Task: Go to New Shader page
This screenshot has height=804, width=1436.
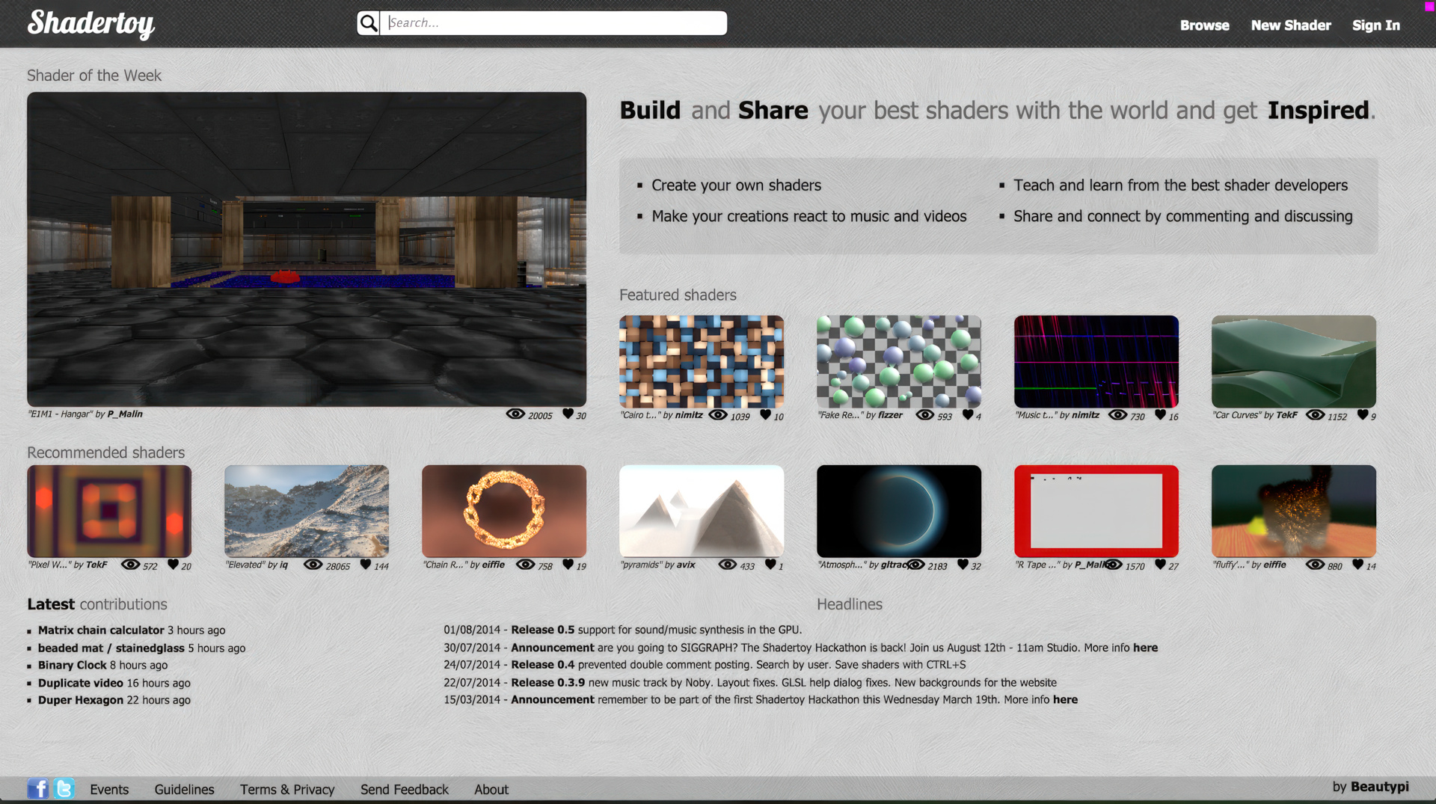Action: point(1290,25)
